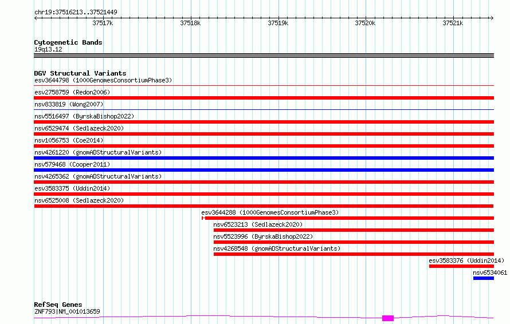Click the 37518k ruler marker

coord(190,23)
